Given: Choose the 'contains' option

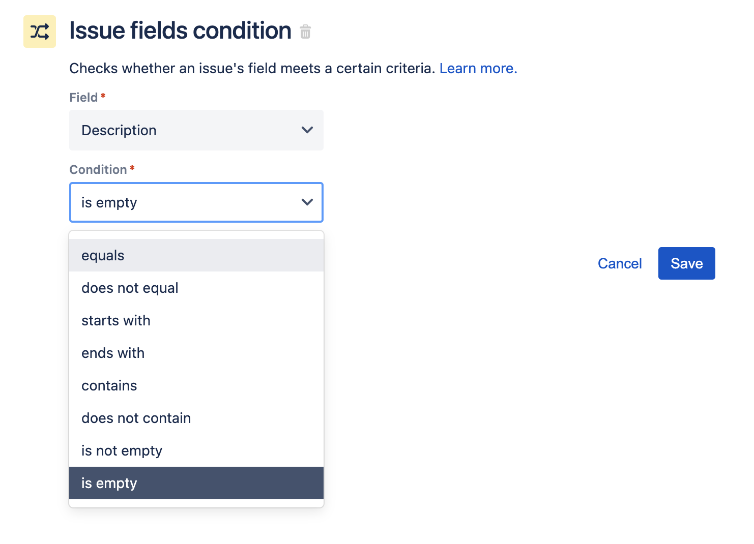Looking at the screenshot, I should 196,385.
